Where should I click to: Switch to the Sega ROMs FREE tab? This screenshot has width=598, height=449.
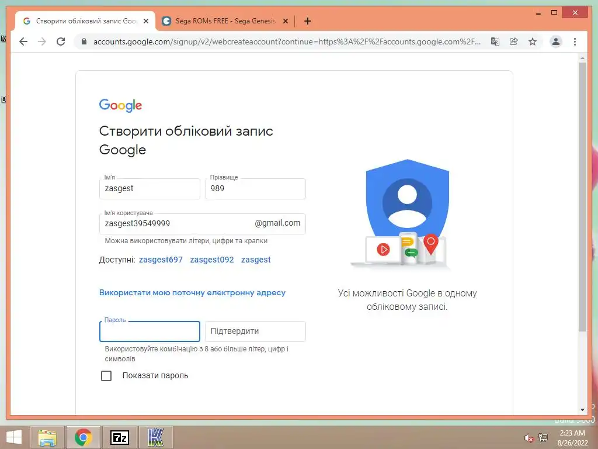[225, 21]
